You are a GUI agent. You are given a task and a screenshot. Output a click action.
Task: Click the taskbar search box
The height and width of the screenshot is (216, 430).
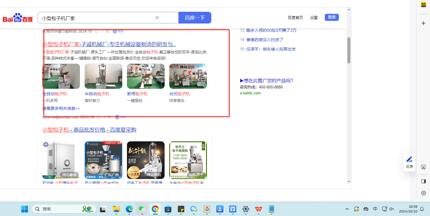point(64,209)
